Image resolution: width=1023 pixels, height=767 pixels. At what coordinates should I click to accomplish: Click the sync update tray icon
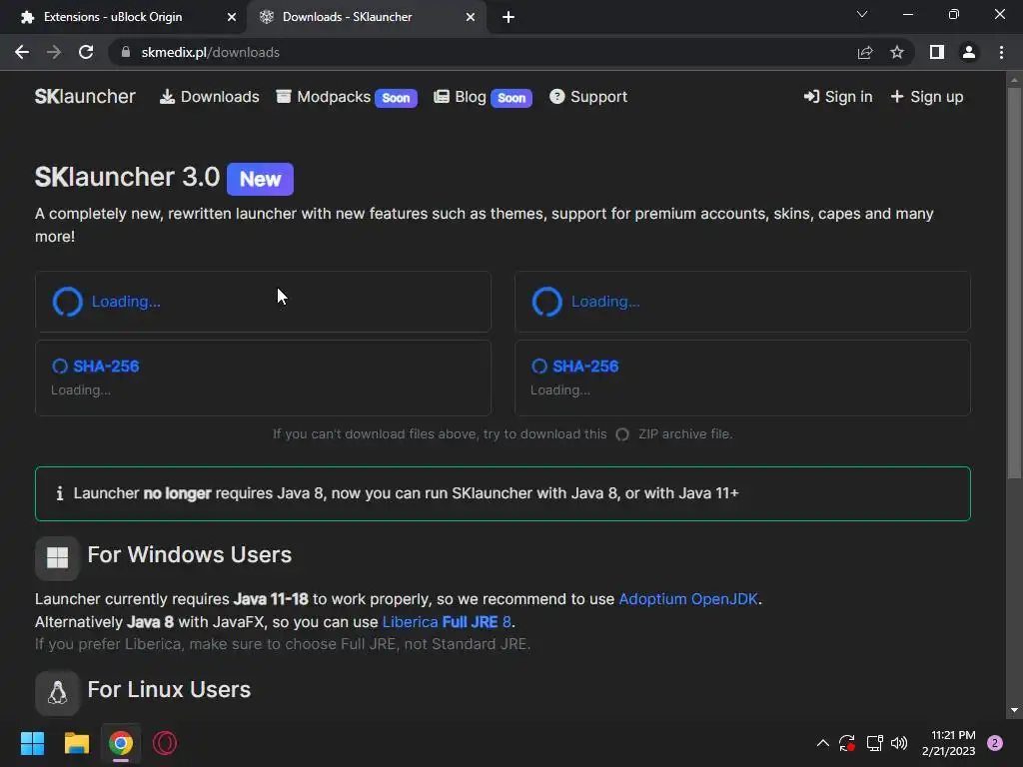847,743
